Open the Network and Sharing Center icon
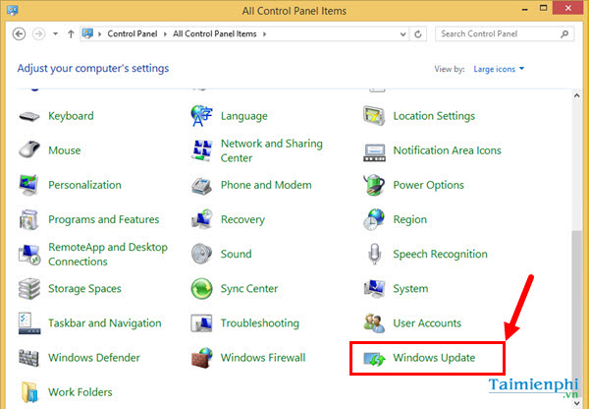 pyautogui.click(x=201, y=150)
